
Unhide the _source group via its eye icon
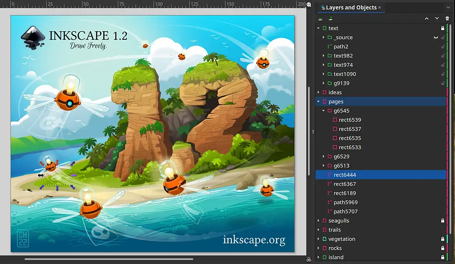coord(436,37)
